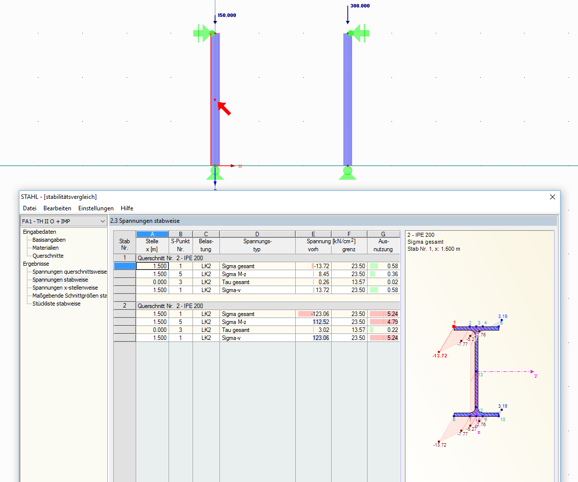Click limit value 13.57 in Stab 1
The image size is (578, 482).
(349, 282)
